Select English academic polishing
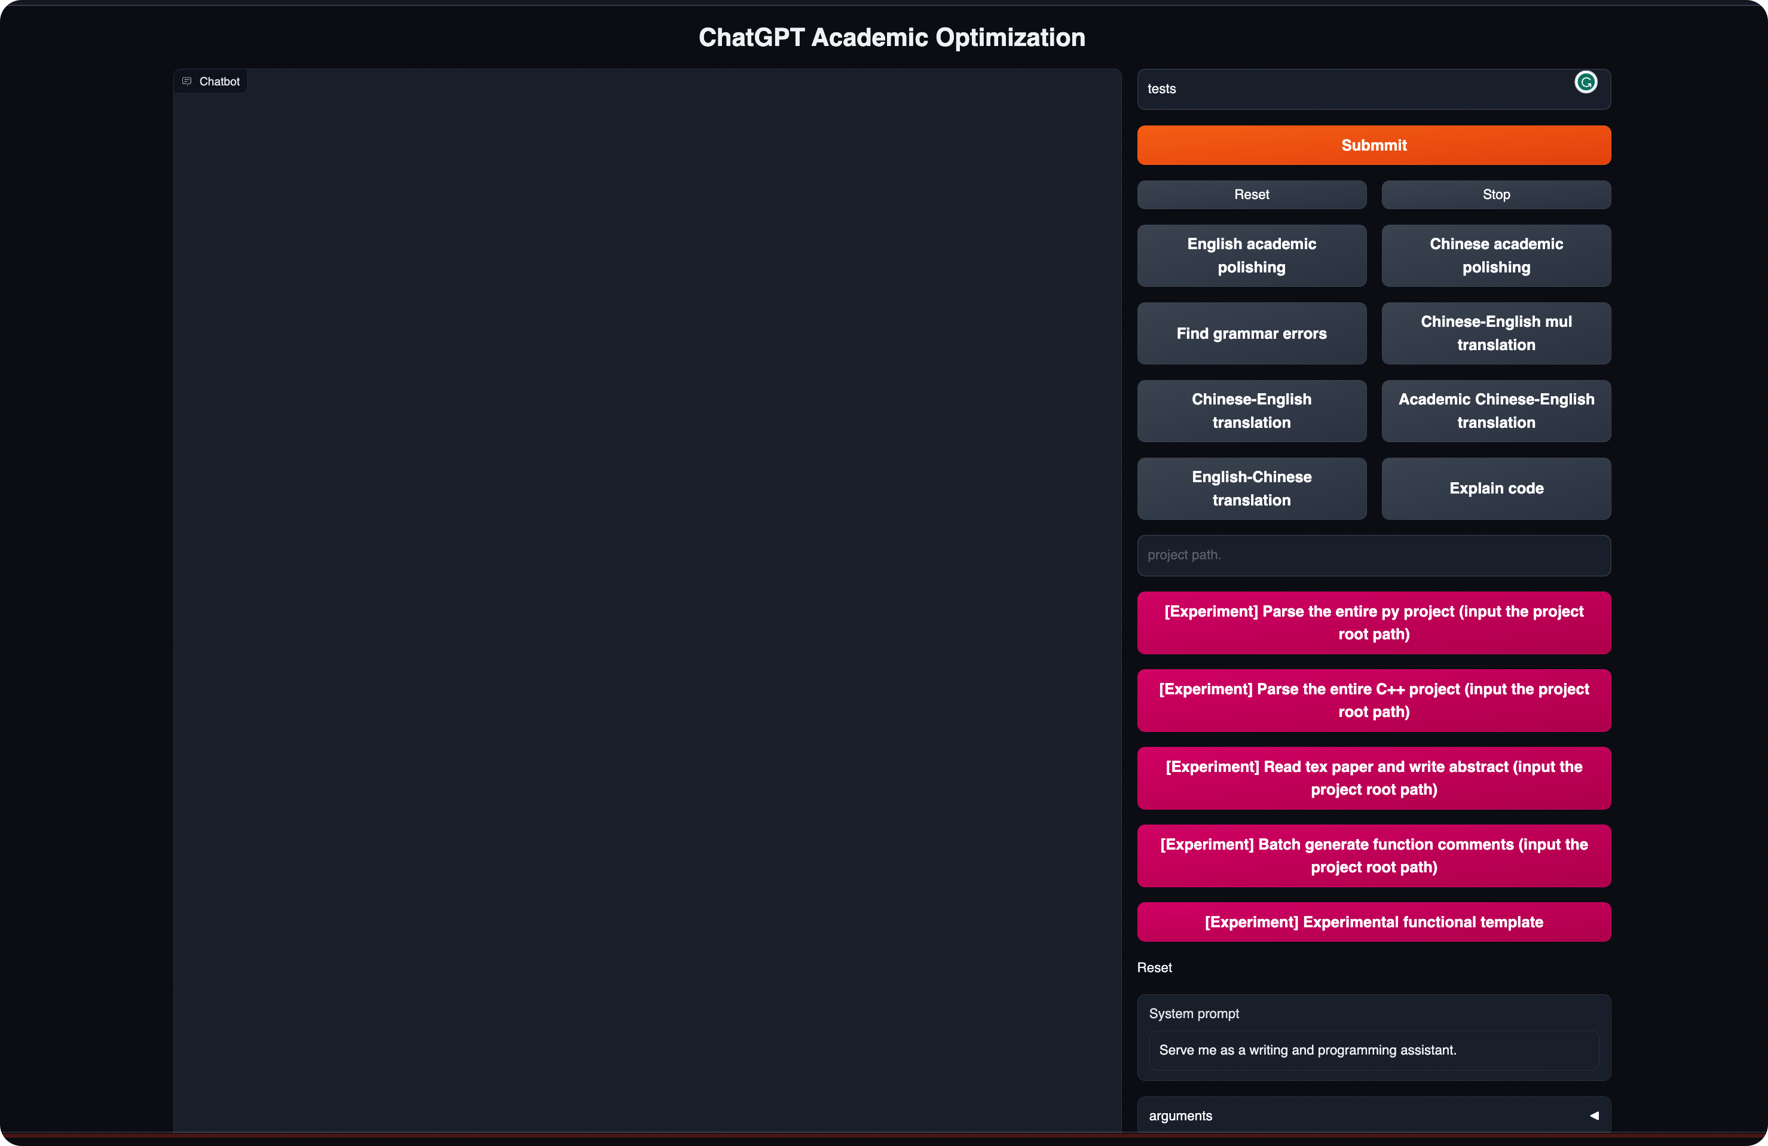 coord(1251,256)
